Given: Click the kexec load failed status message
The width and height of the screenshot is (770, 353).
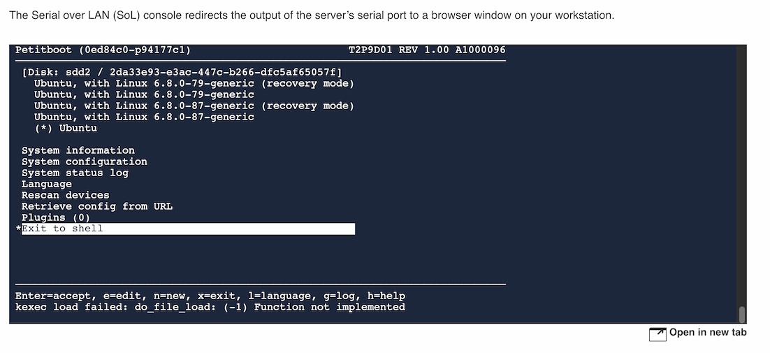Looking at the screenshot, I should click(210, 307).
